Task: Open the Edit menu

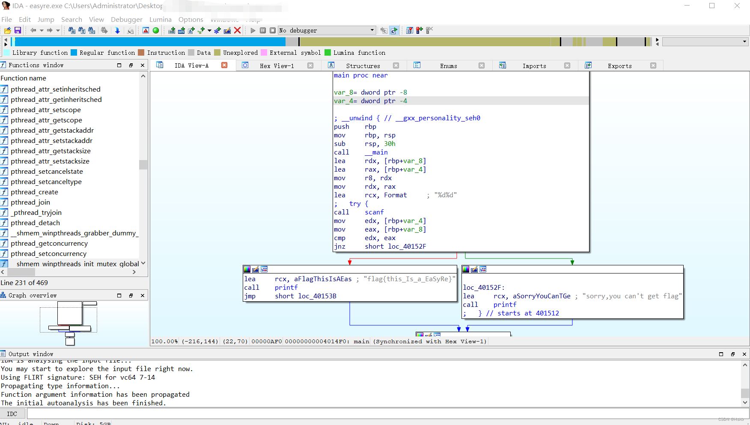Action: 25,20
